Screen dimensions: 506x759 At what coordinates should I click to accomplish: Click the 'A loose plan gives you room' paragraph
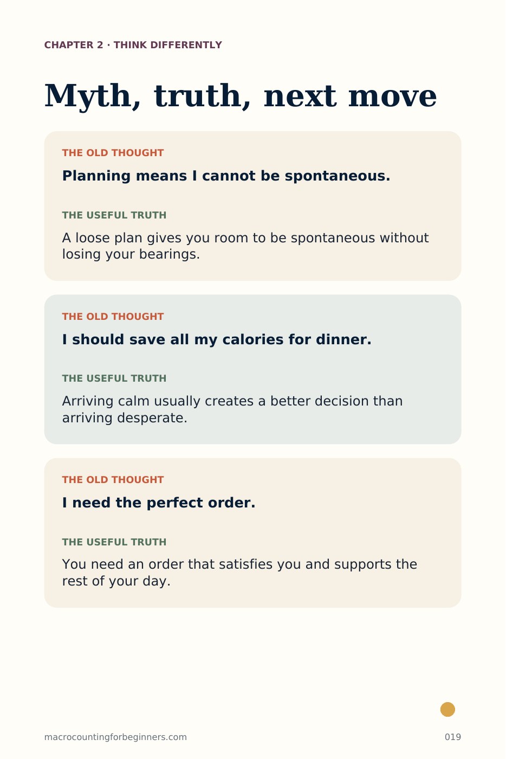click(x=245, y=246)
